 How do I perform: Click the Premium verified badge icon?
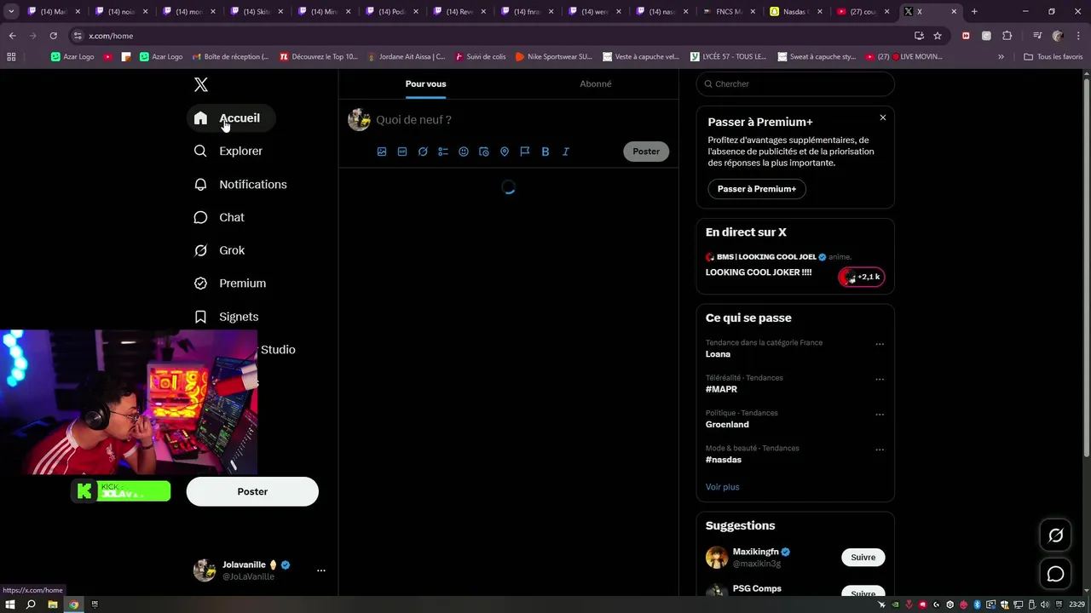click(200, 284)
